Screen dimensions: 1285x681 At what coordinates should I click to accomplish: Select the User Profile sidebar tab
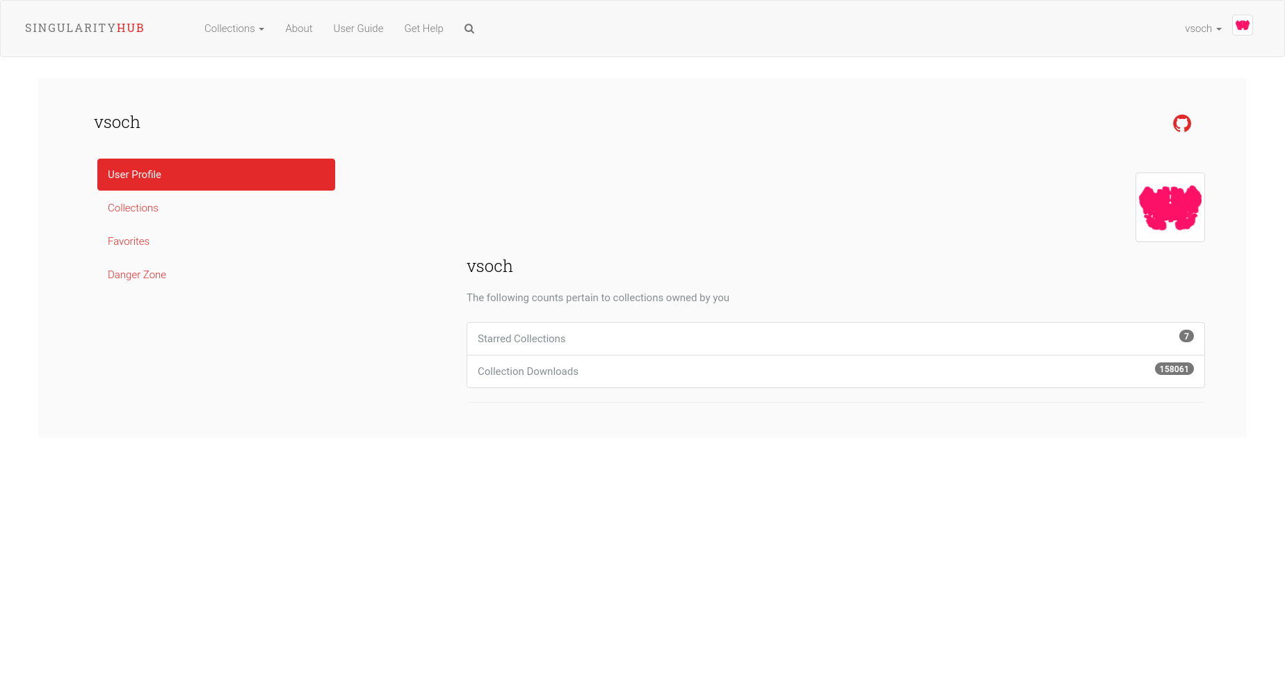point(216,175)
